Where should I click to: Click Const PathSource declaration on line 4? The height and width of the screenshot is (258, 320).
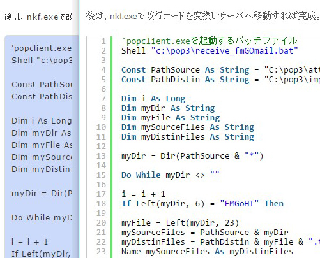(x=220, y=70)
